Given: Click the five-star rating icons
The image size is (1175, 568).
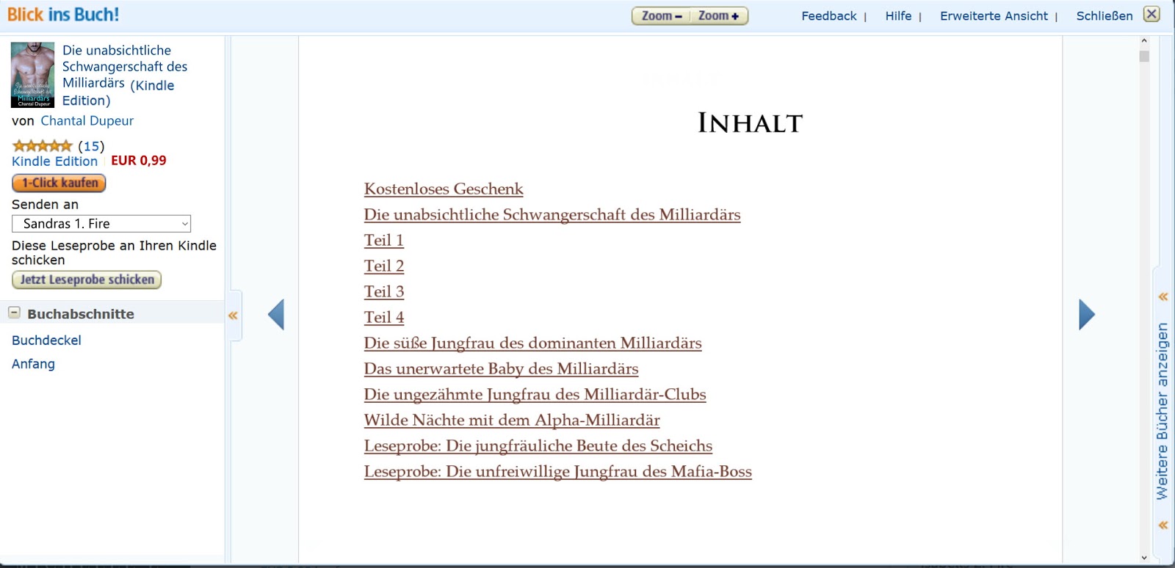Looking at the screenshot, I should coord(43,146).
